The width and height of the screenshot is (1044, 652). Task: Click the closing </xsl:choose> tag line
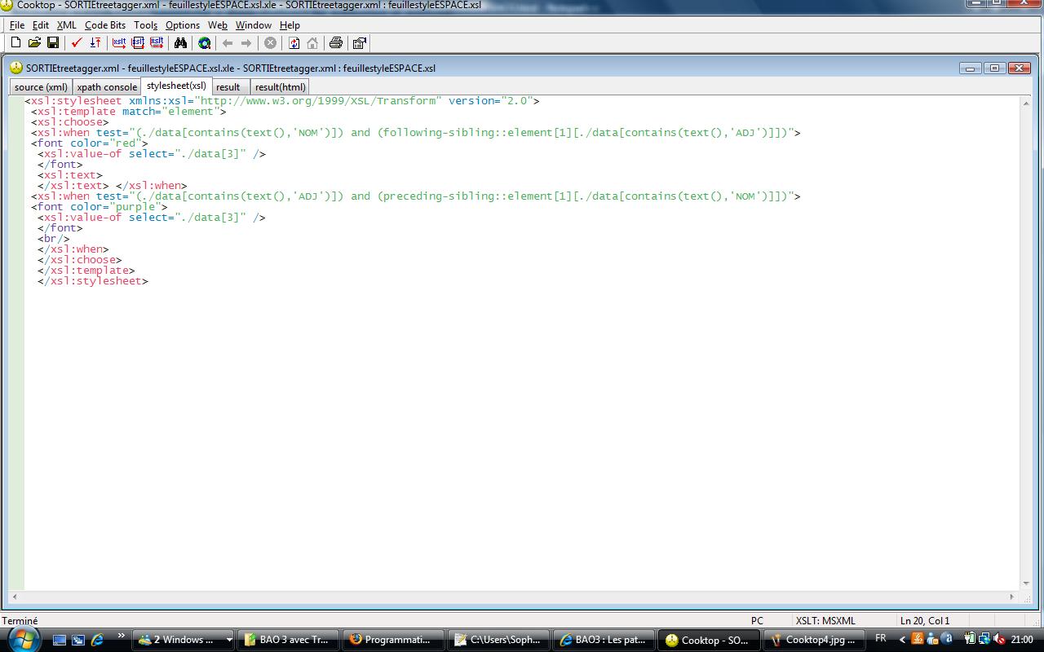pyautogui.click(x=80, y=260)
